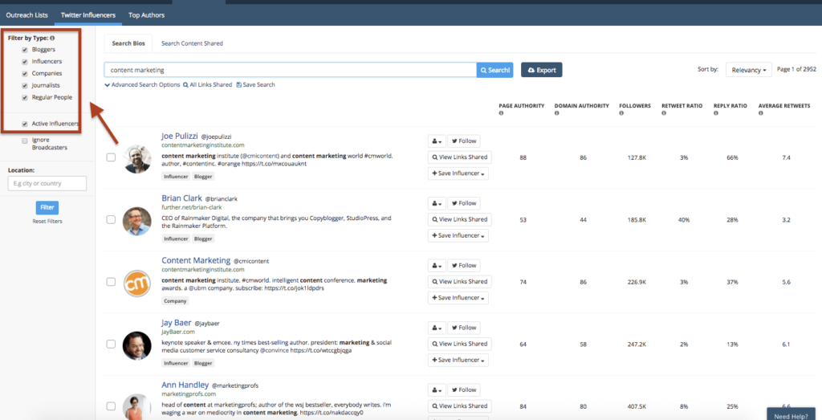Toggle the Companies filter checkbox
This screenshot has height=420, width=822.
coord(25,74)
